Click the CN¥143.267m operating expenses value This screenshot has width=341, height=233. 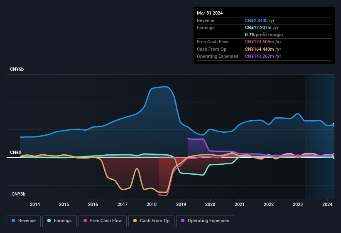point(260,57)
